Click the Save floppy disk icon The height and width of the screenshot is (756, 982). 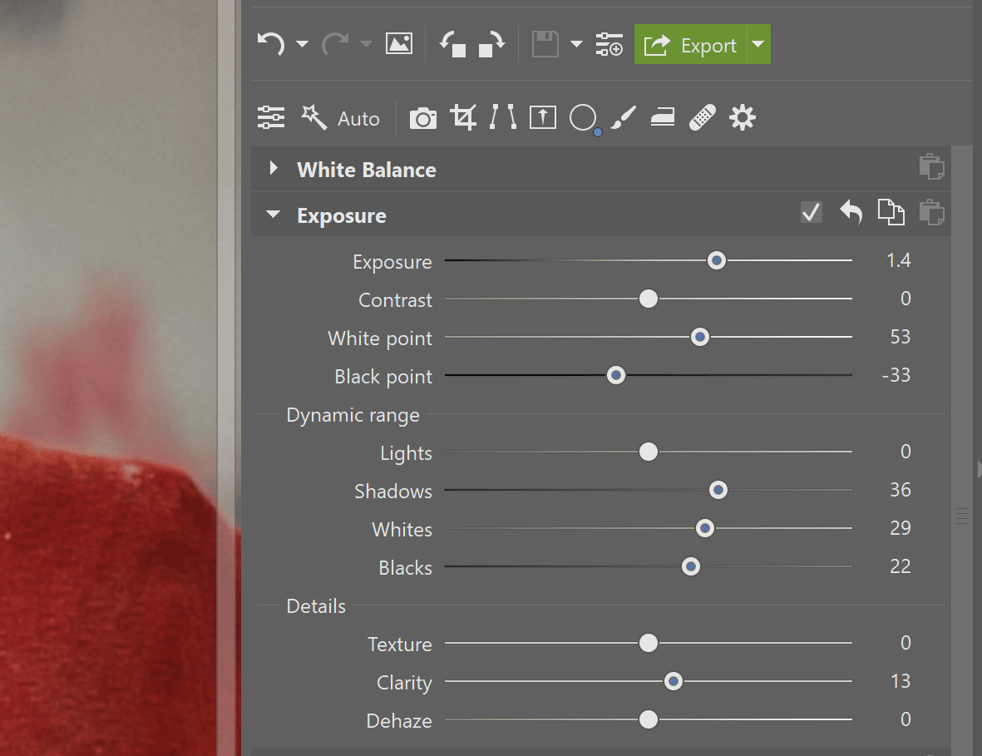coord(545,44)
